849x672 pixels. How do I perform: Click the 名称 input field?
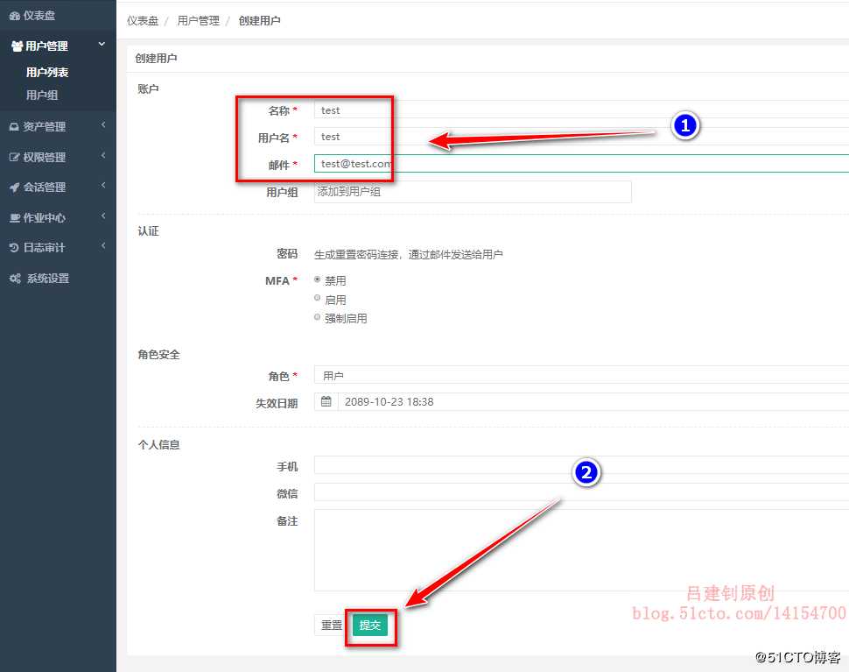pos(581,110)
